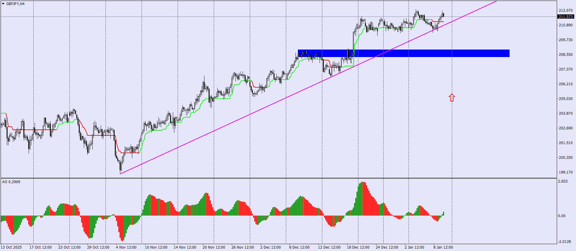Click the 14 Nov 12:00 time label
576x251 pixels.
click(x=185, y=247)
